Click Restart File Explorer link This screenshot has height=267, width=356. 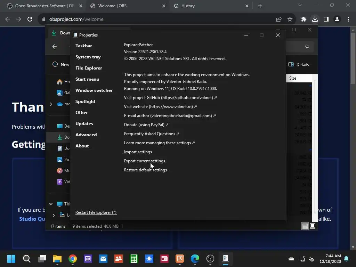[96, 212]
